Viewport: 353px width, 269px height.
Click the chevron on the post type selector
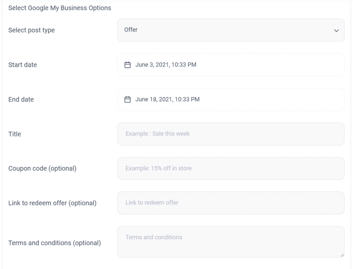(337, 30)
